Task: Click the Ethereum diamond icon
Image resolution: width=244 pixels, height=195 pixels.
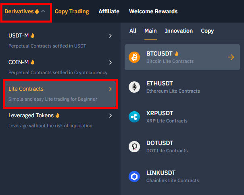Action: [x=134, y=87]
